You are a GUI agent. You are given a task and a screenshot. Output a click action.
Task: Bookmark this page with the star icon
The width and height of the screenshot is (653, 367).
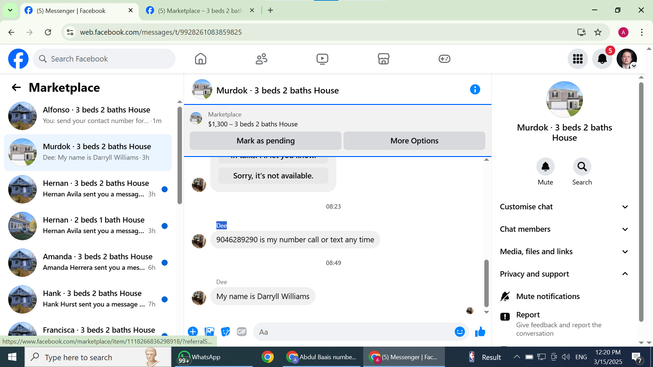[598, 32]
